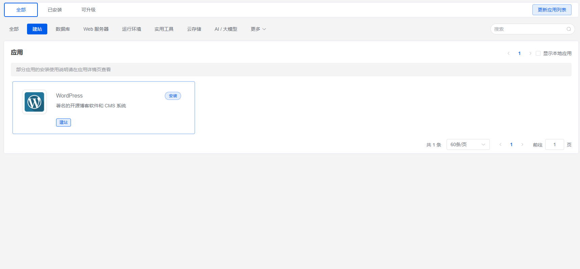Click the 前往 page number input
The width and height of the screenshot is (580, 269).
554,144
